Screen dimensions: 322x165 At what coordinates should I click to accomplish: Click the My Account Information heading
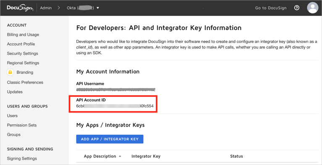[108, 71]
